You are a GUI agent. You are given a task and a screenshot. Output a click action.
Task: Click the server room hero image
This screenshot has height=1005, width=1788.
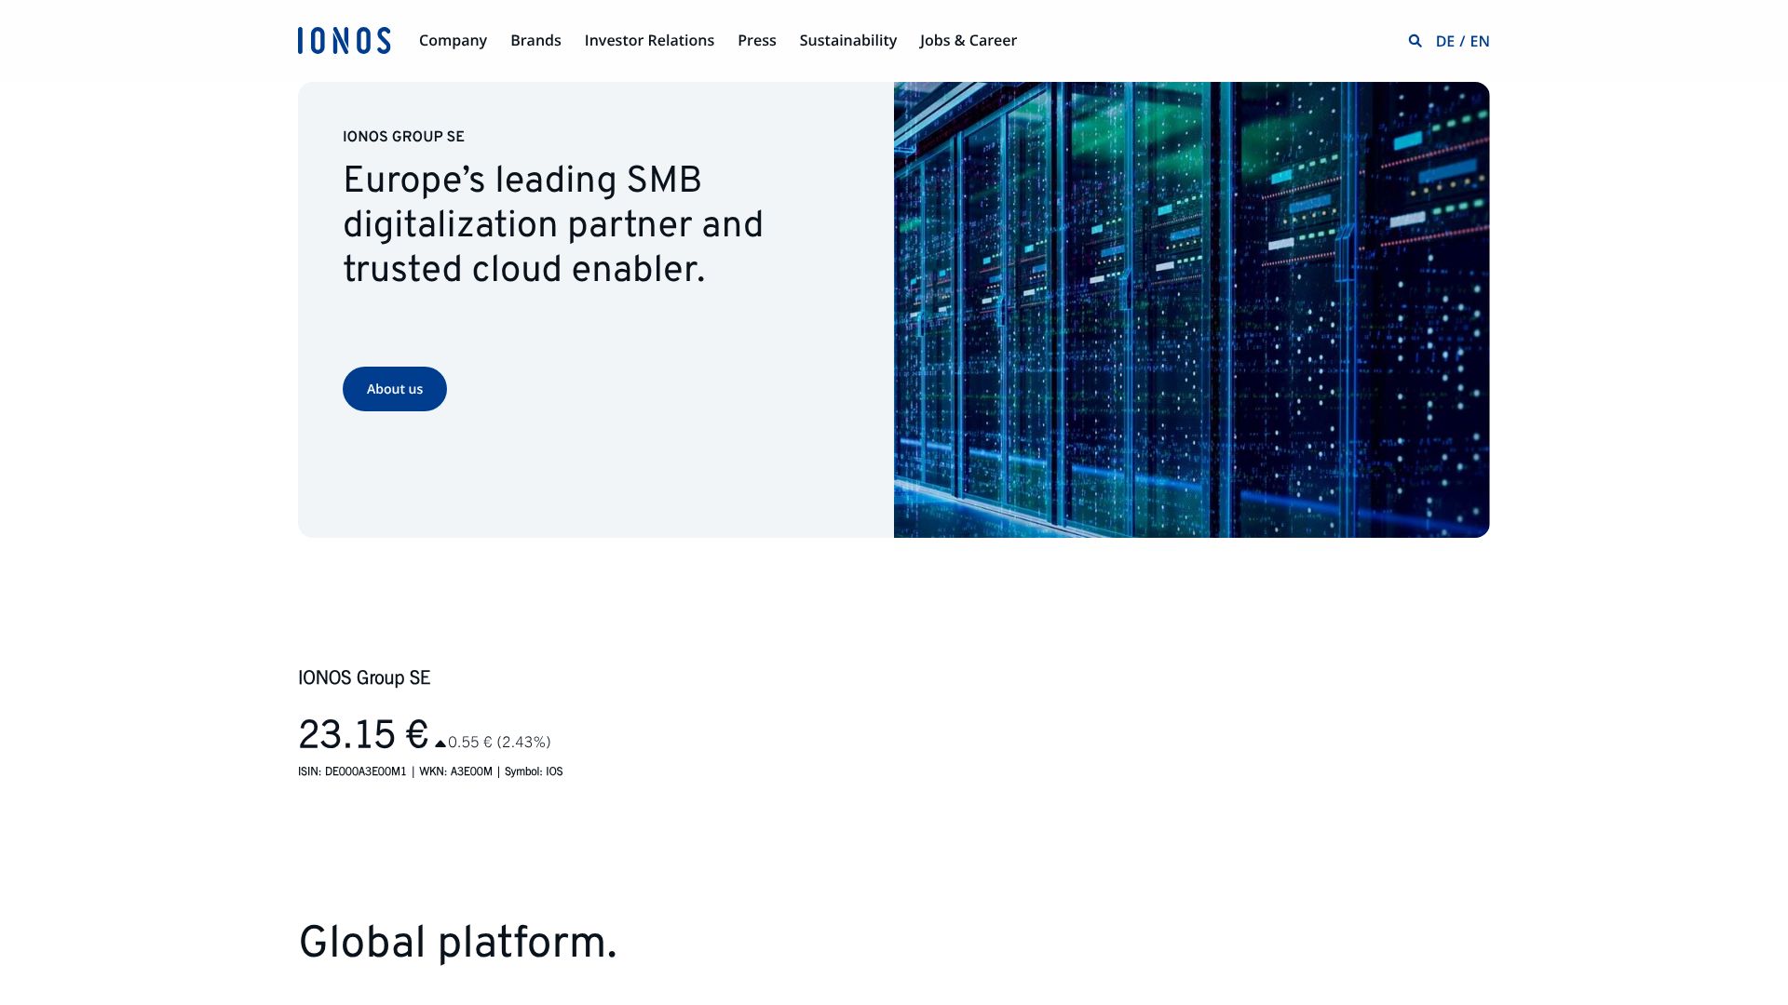(x=1191, y=310)
